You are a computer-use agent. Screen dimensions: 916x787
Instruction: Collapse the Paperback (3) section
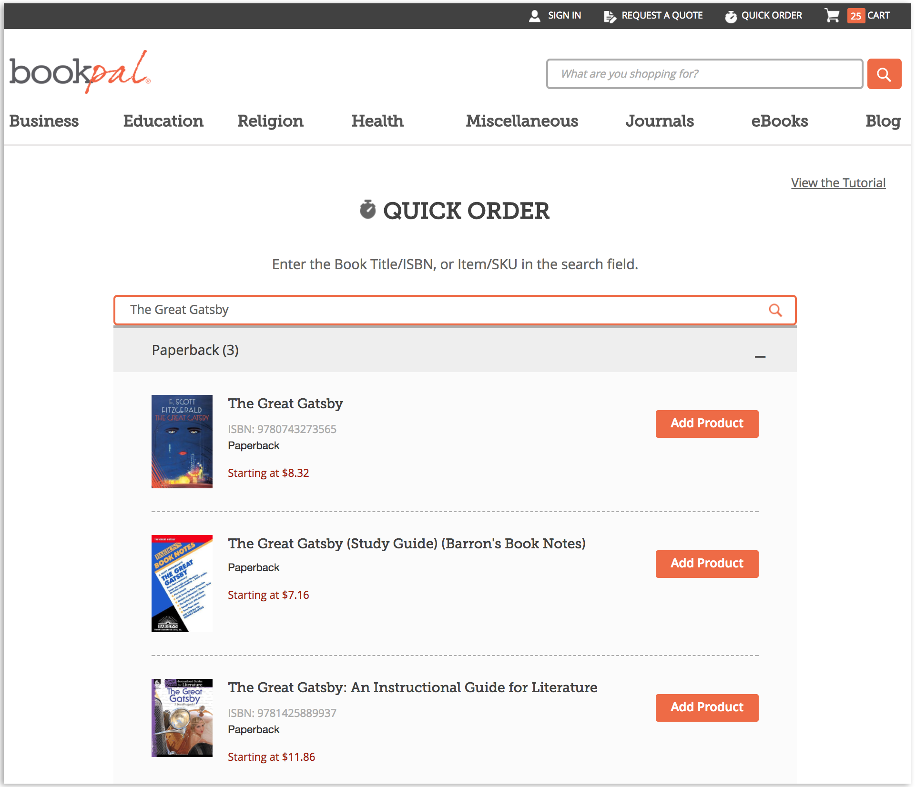tap(760, 356)
